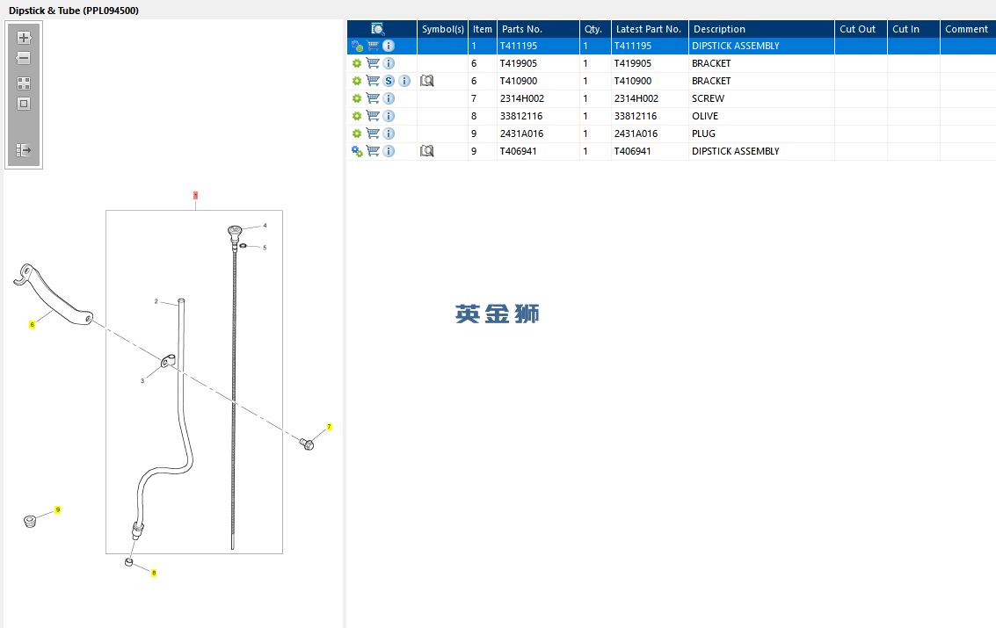Click the single-square fit view icon
Screen dimensions: 996x628
coord(24,104)
